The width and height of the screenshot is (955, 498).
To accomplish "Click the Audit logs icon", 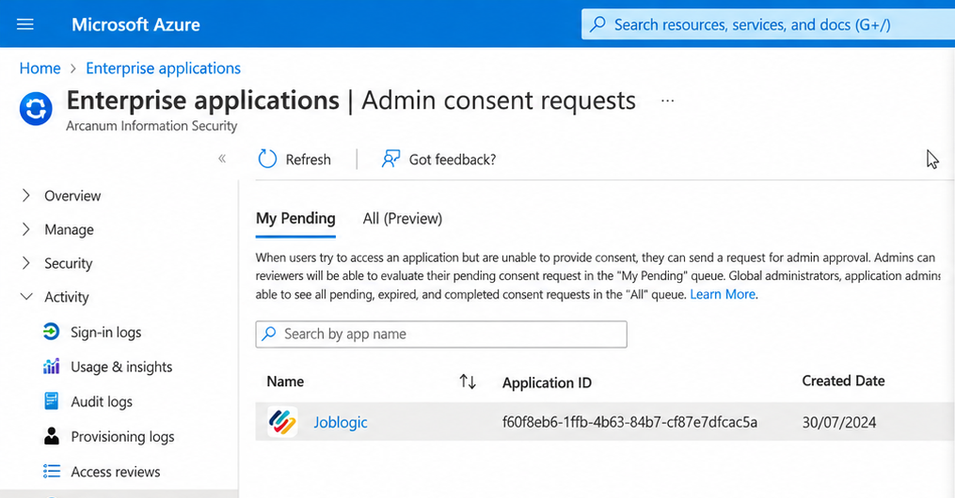I will (51, 400).
